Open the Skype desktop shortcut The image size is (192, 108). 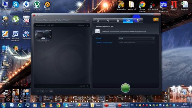pyautogui.click(x=16, y=6)
